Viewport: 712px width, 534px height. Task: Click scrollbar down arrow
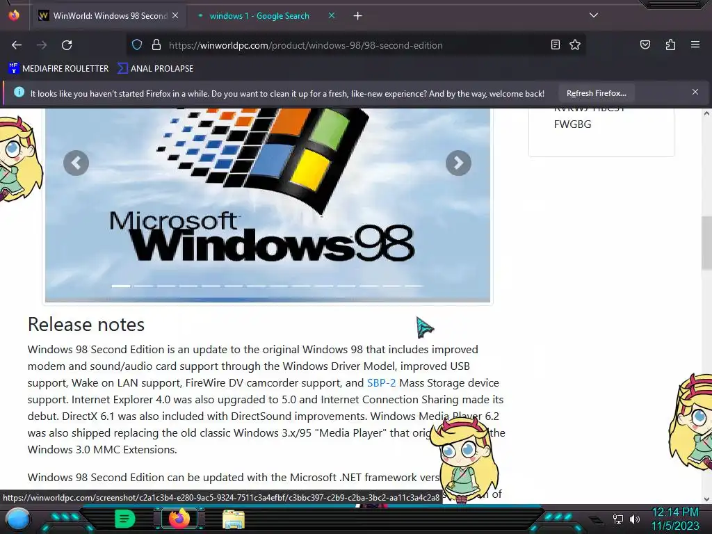[x=706, y=499]
